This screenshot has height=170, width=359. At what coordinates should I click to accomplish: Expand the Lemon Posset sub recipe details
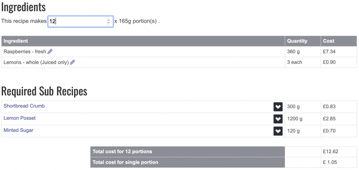pyautogui.click(x=278, y=119)
